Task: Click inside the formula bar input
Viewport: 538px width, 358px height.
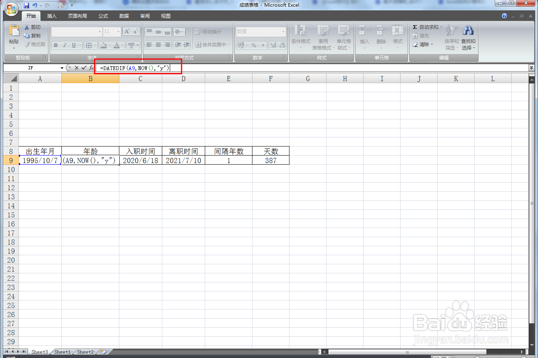Action: [312, 68]
